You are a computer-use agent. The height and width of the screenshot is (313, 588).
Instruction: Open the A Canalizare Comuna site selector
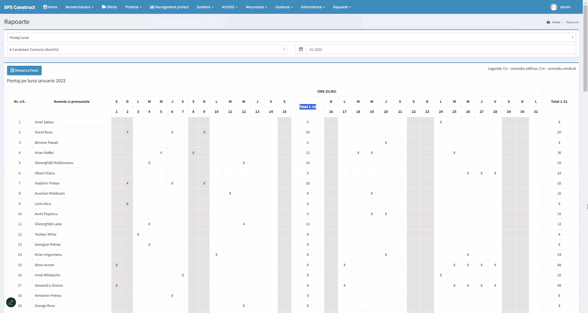[147, 50]
